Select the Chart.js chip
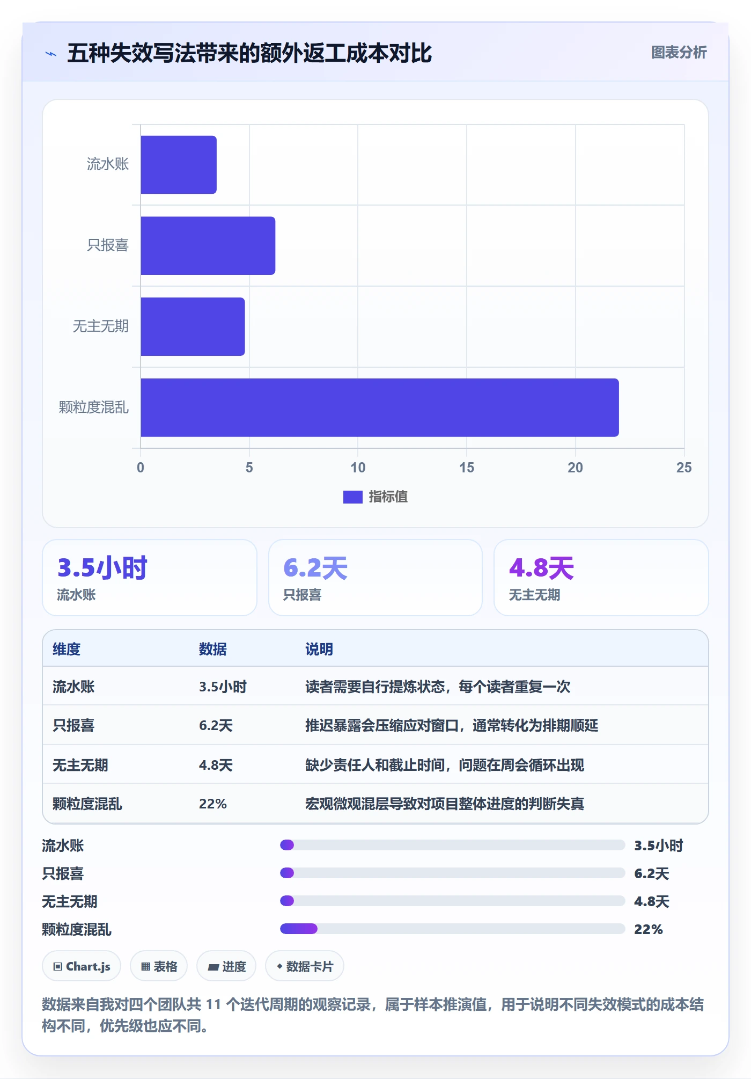 [82, 966]
